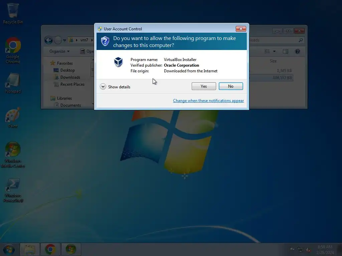Screen dimensions: 342x256
Task: Select Favorites in Explorer navigation pane
Action: (x=65, y=63)
